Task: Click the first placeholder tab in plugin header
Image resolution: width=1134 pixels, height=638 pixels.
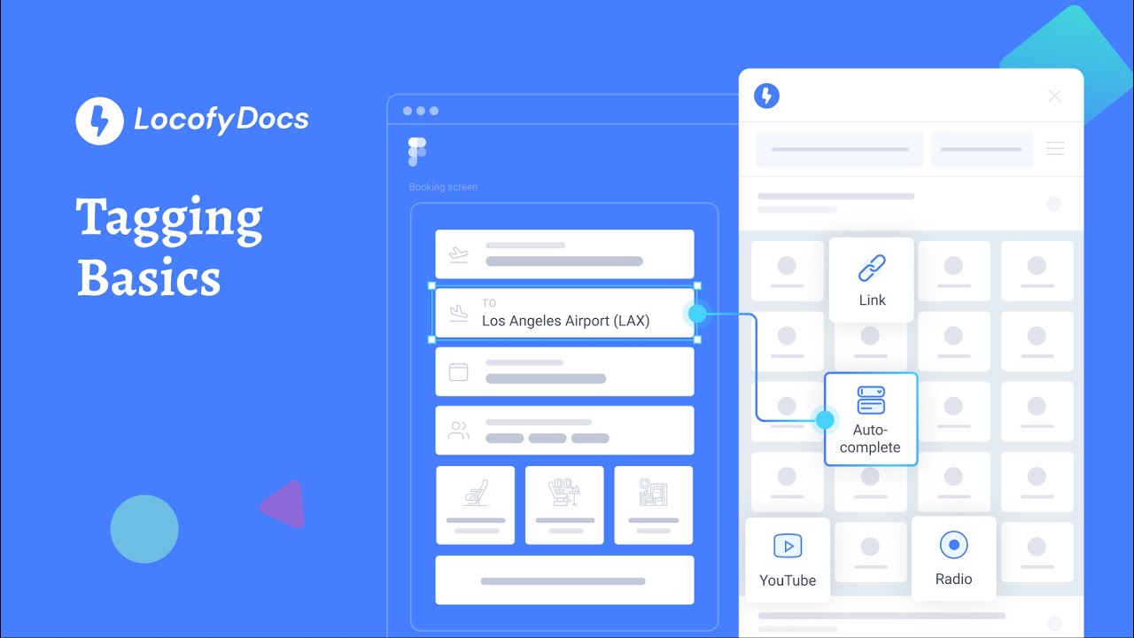Action: (x=840, y=149)
